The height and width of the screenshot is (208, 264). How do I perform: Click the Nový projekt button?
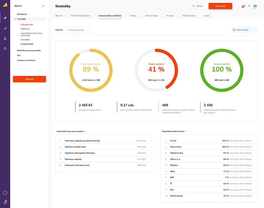coord(220,6)
